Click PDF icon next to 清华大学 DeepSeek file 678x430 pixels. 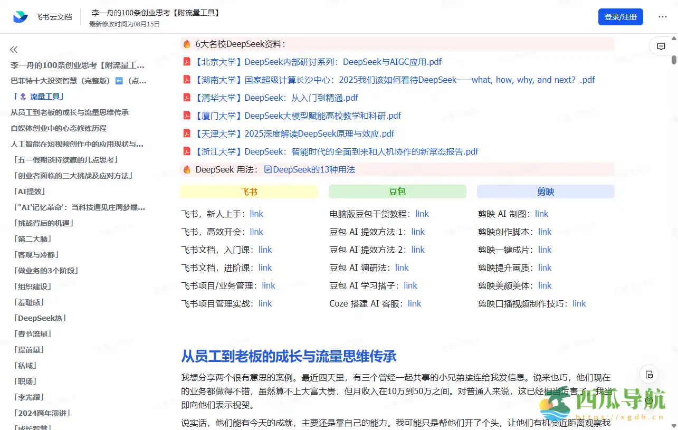187,98
